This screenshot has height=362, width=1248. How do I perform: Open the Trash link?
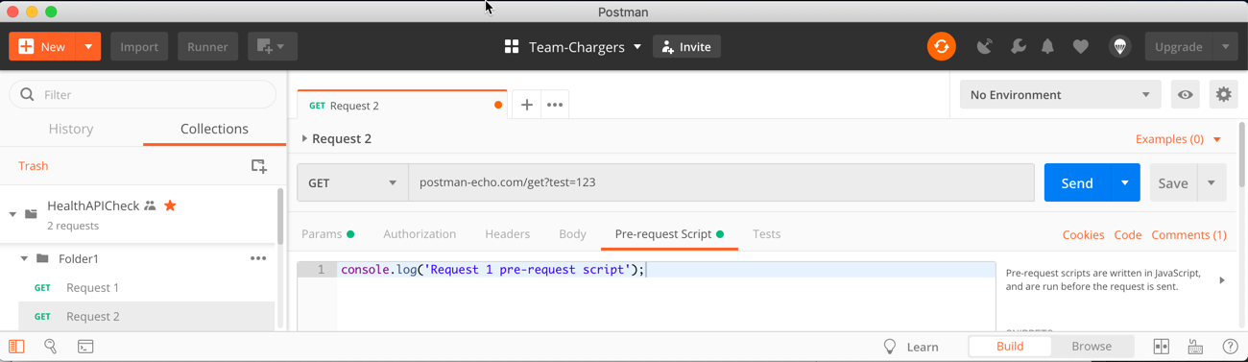[33, 166]
